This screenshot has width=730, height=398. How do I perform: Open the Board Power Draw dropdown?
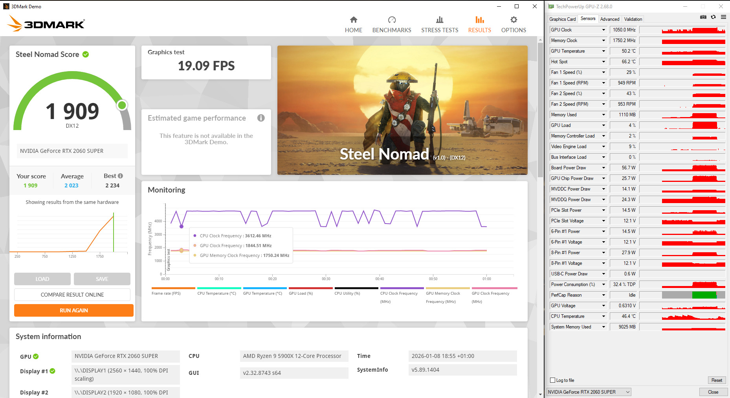603,168
